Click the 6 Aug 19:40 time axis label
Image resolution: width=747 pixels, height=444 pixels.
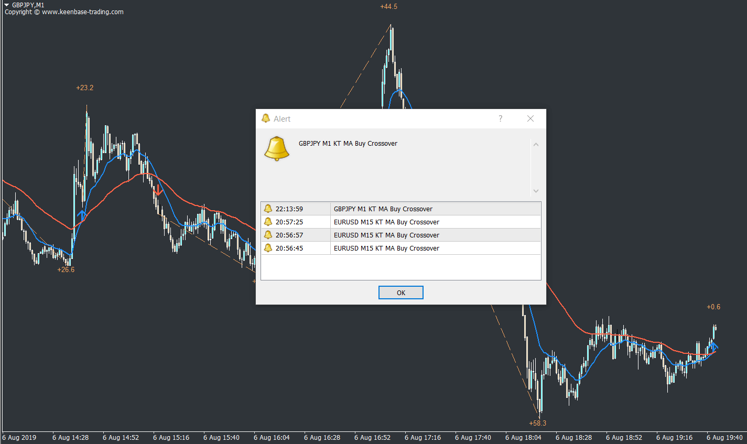724,437
